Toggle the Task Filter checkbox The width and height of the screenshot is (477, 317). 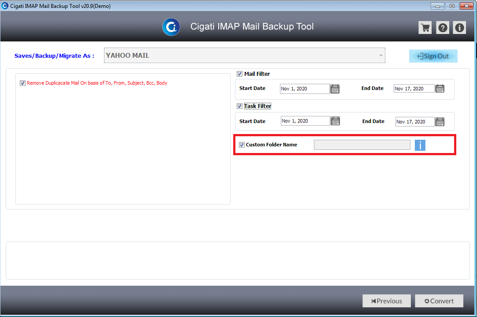click(x=240, y=106)
